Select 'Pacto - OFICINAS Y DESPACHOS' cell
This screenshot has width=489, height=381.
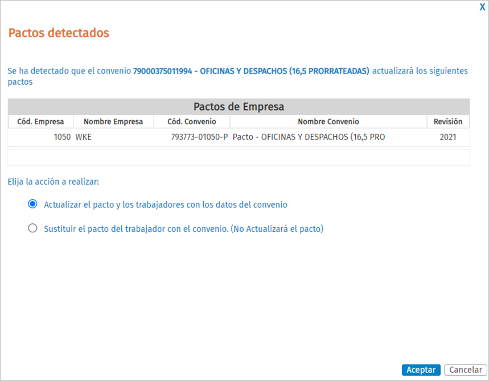click(x=328, y=137)
